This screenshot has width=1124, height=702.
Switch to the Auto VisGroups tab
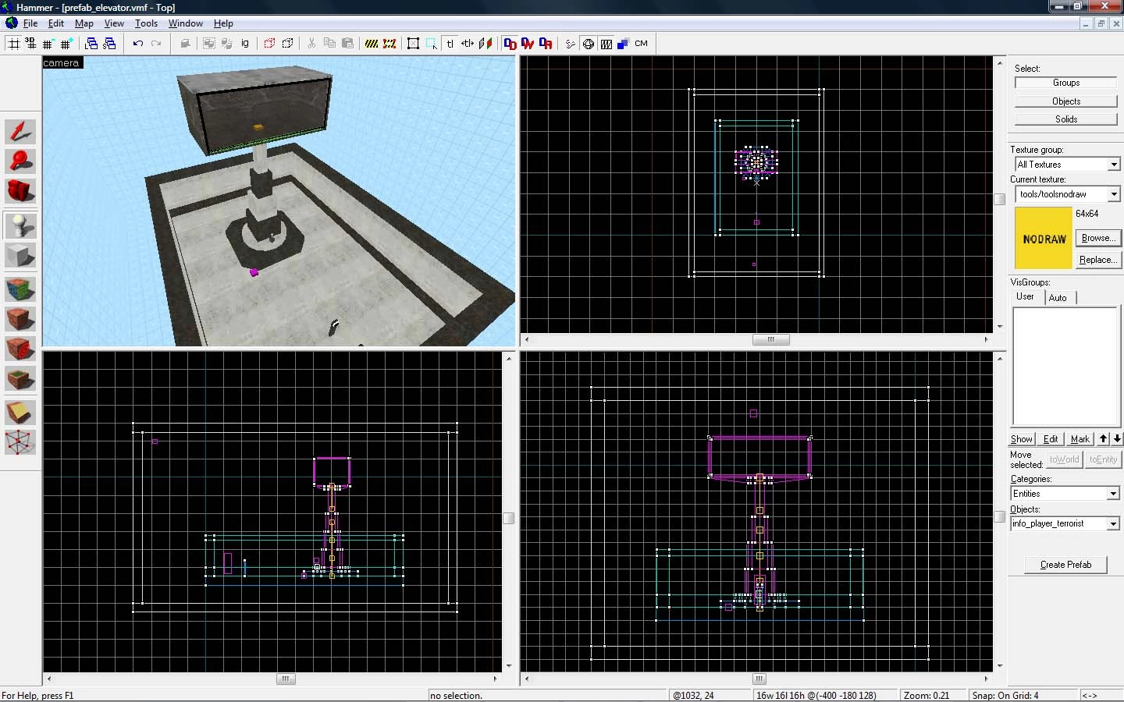click(x=1058, y=298)
